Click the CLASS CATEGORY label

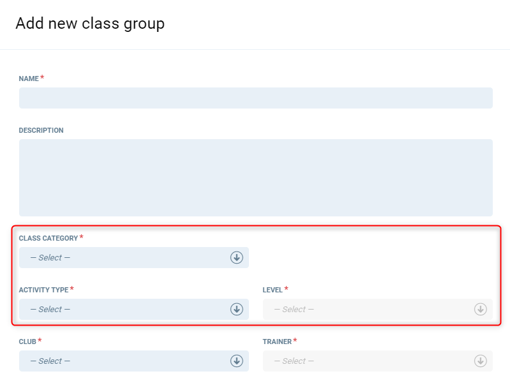[x=49, y=238]
